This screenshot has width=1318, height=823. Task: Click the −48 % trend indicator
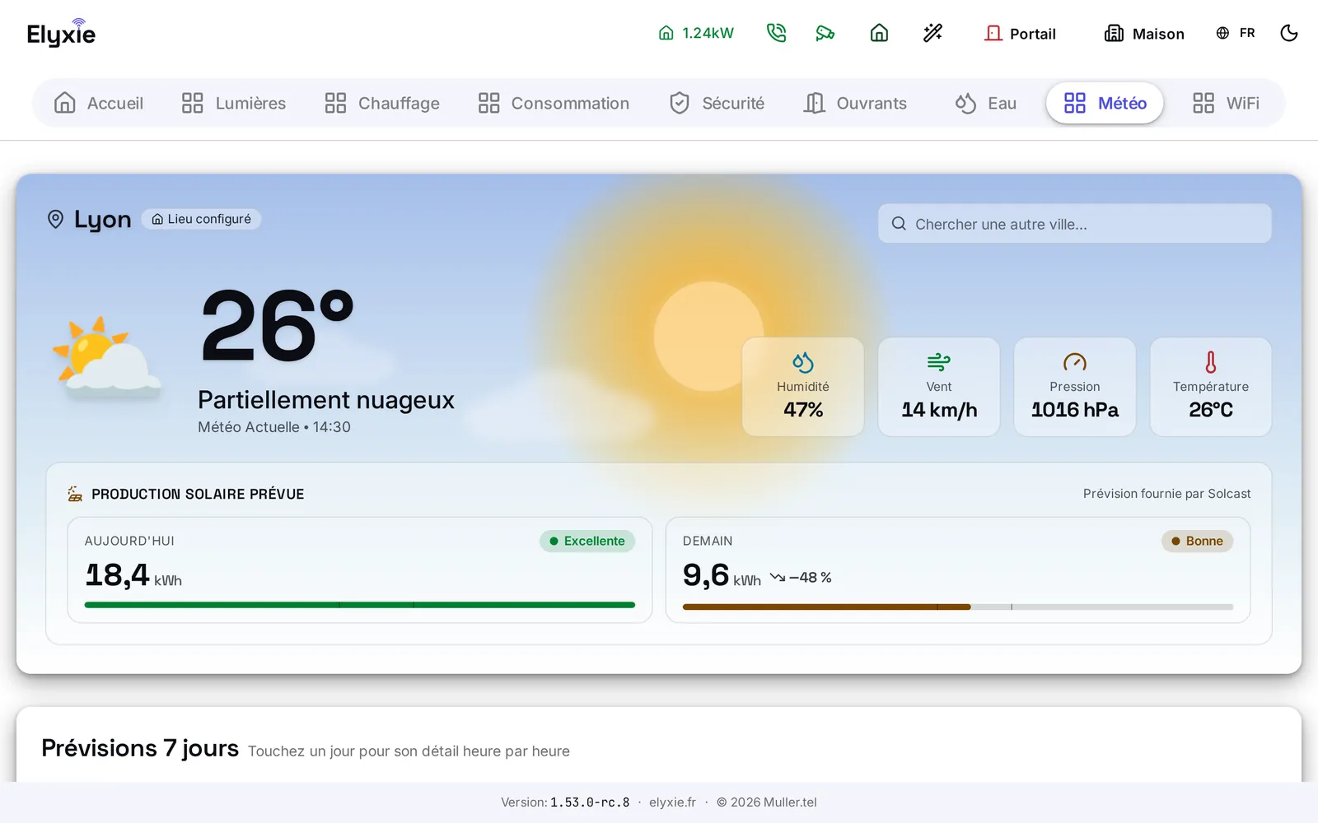coord(801,578)
